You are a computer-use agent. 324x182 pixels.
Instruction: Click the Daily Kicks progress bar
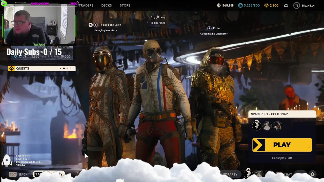(x=40, y=4)
